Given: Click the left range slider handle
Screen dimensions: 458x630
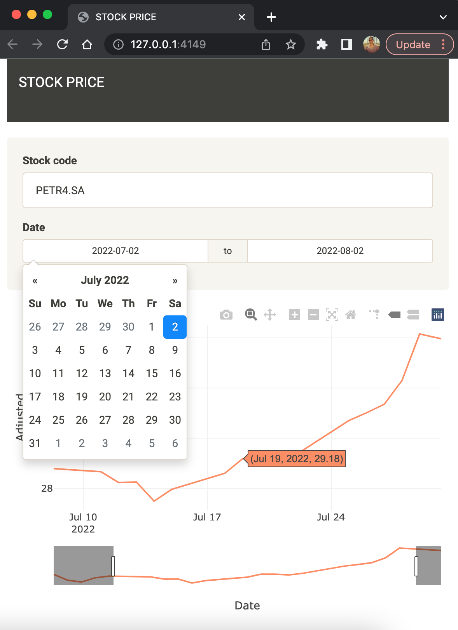Looking at the screenshot, I should 113,566.
